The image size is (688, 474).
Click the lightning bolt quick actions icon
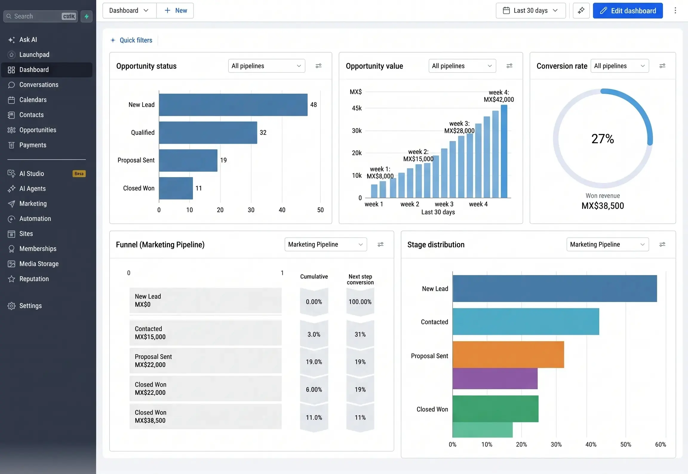coord(87,16)
